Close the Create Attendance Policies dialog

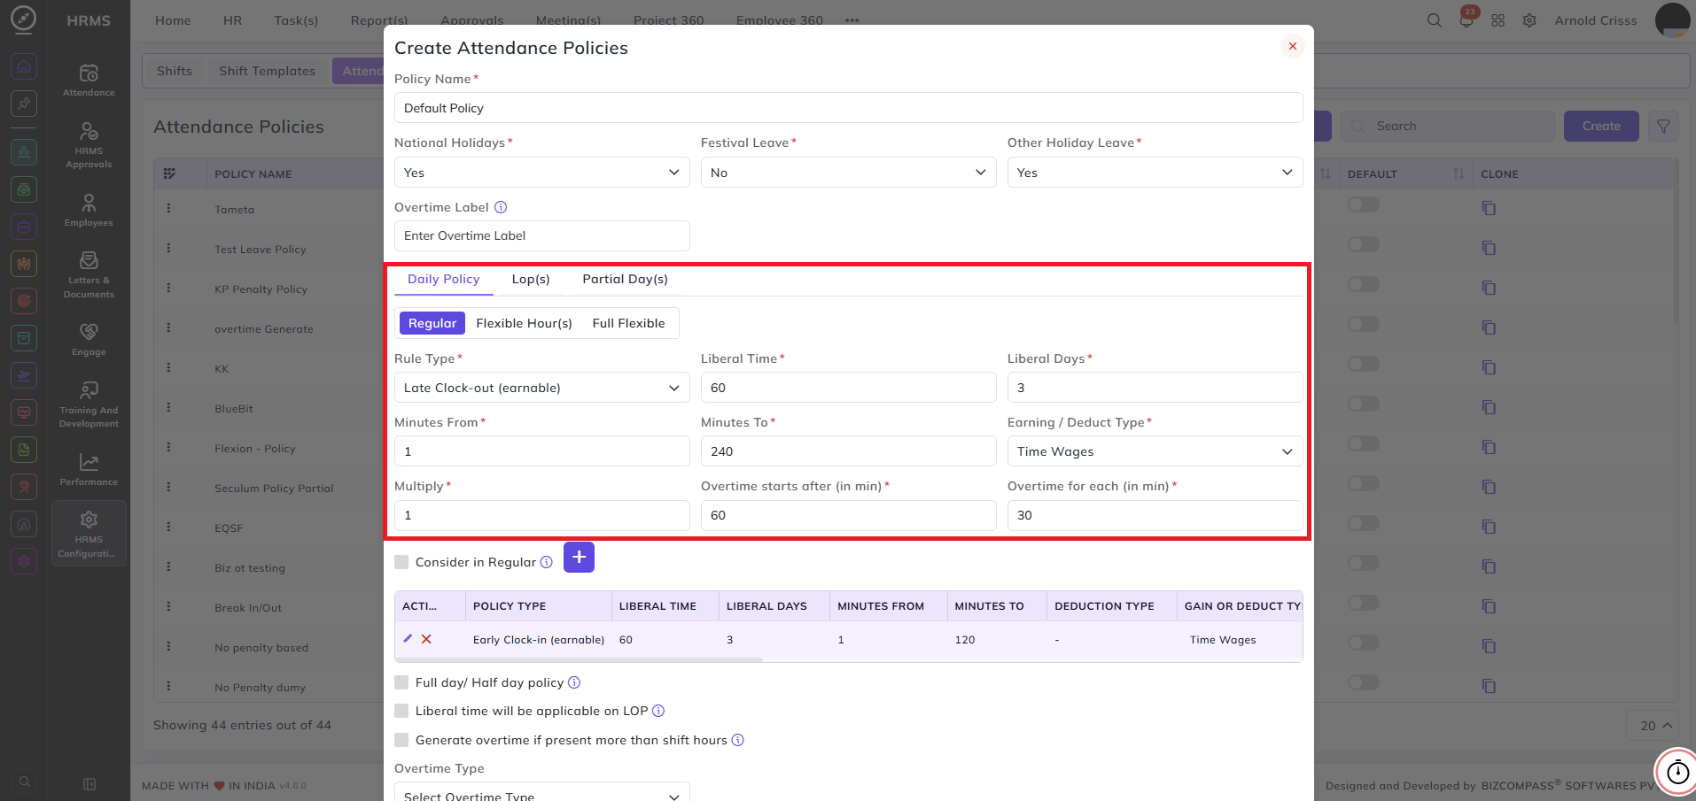(1293, 46)
